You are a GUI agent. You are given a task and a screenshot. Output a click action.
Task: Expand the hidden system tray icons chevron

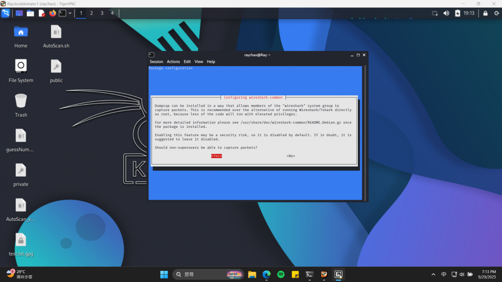pos(433,274)
